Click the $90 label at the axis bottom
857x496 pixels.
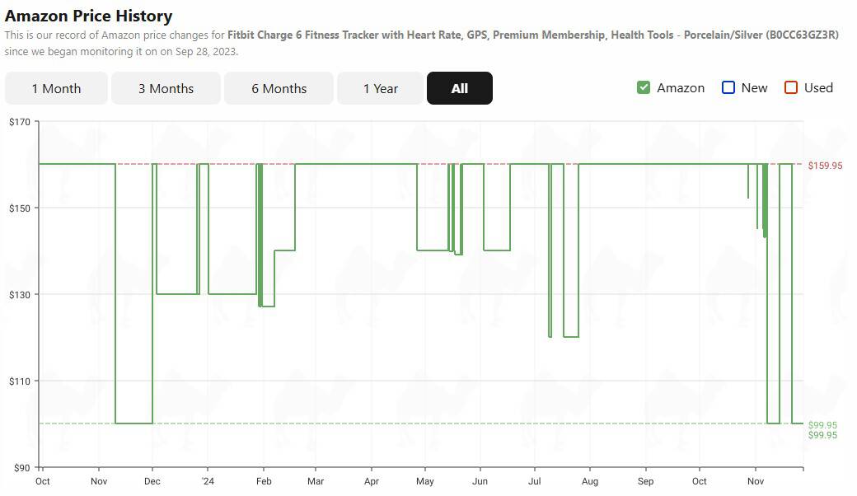[21, 468]
